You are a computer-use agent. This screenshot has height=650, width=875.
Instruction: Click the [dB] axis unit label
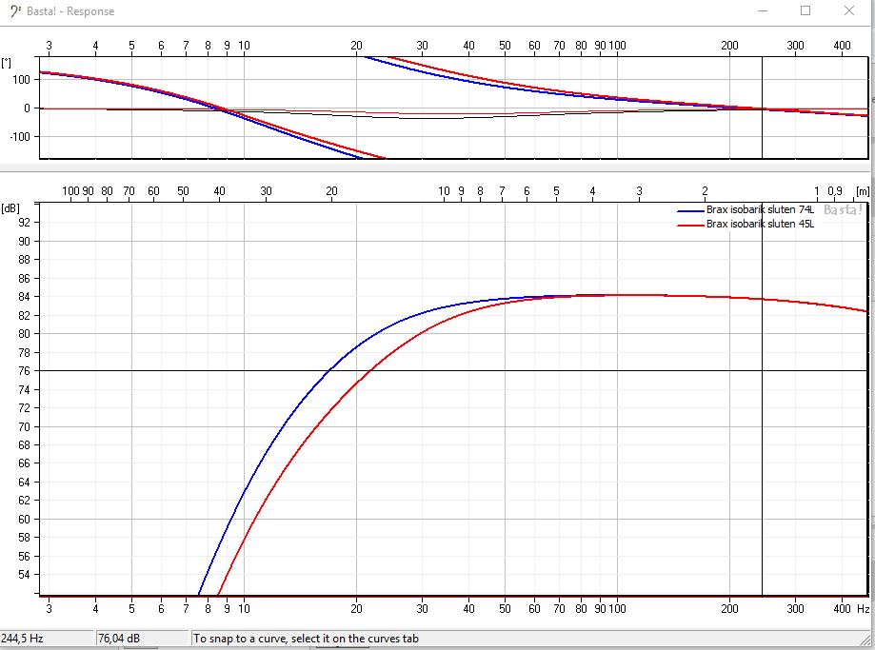pos(10,208)
